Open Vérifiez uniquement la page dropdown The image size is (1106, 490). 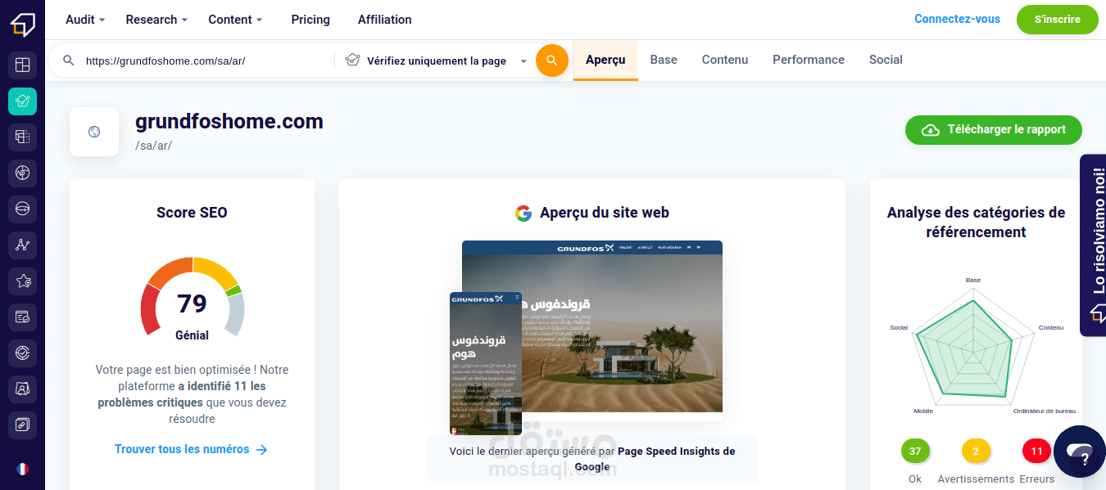[436, 61]
